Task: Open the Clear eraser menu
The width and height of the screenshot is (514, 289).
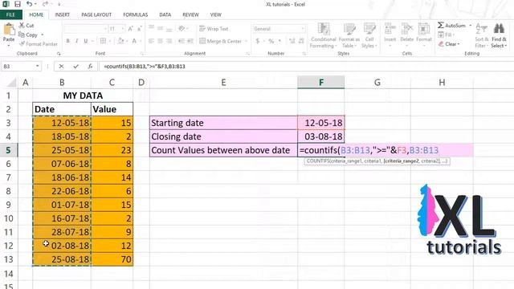Action: pyautogui.click(x=449, y=44)
